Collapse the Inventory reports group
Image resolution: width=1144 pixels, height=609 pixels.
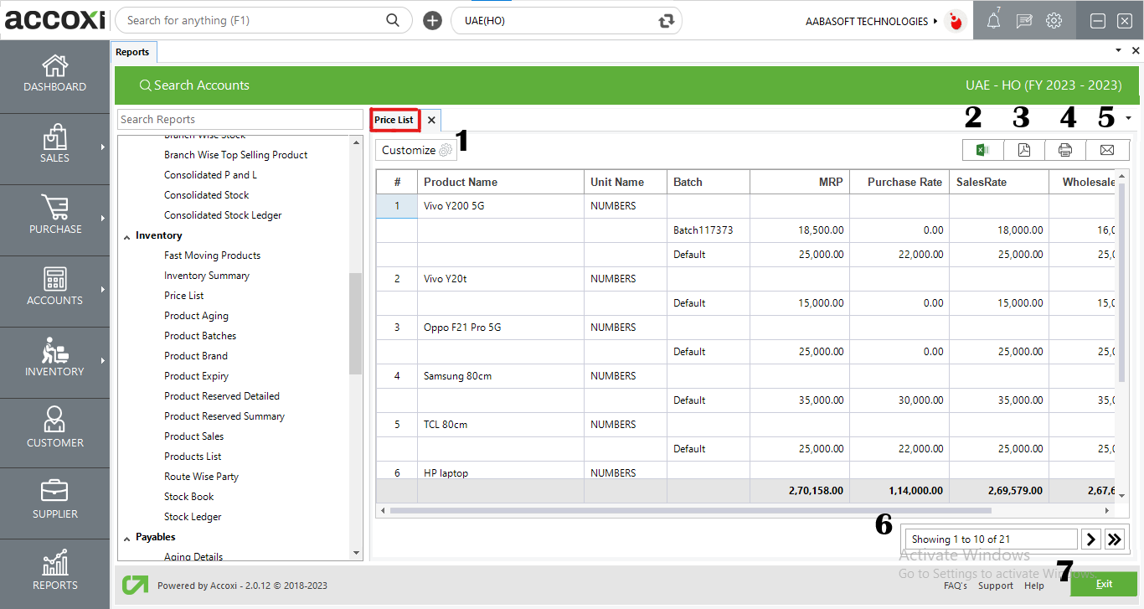click(x=127, y=236)
